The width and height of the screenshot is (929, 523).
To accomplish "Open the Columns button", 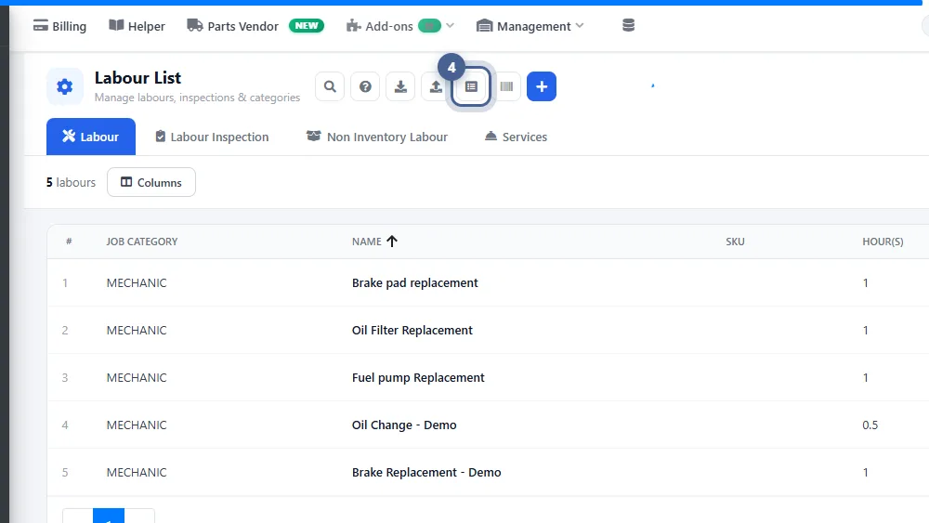I will (151, 182).
